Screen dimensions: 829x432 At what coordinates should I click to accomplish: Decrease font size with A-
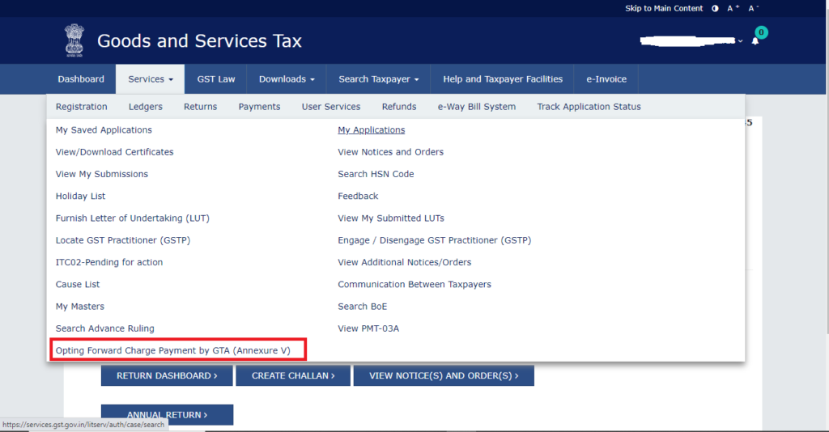[x=754, y=8]
